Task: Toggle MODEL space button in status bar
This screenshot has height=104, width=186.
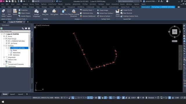Action: click(57, 98)
